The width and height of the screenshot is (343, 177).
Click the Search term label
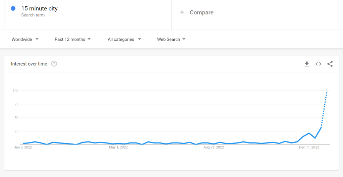coord(33,15)
